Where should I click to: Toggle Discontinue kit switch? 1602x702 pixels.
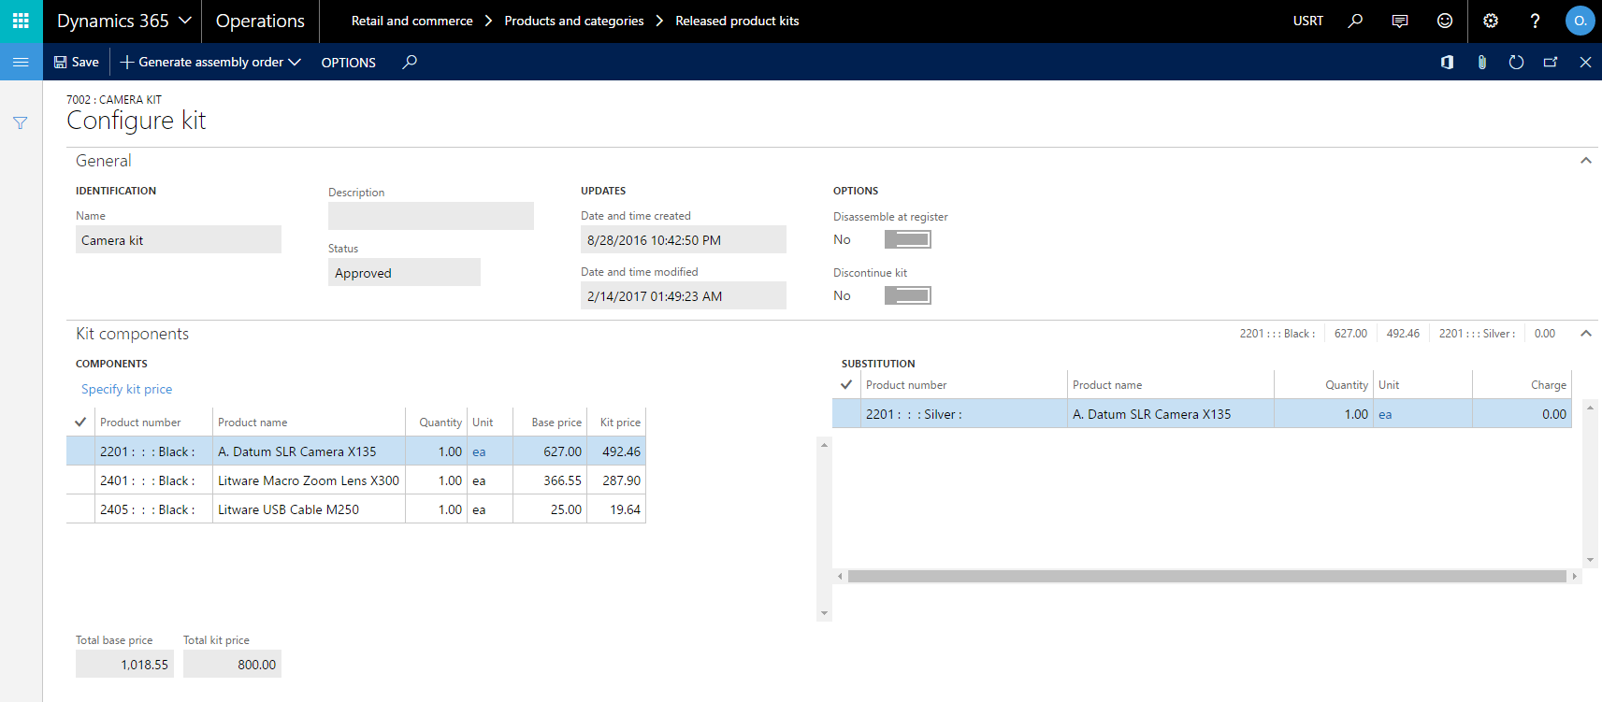907,295
